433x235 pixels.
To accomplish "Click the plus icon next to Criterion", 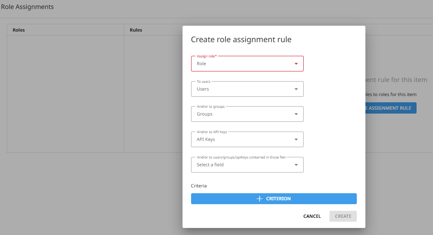I will coord(259,199).
